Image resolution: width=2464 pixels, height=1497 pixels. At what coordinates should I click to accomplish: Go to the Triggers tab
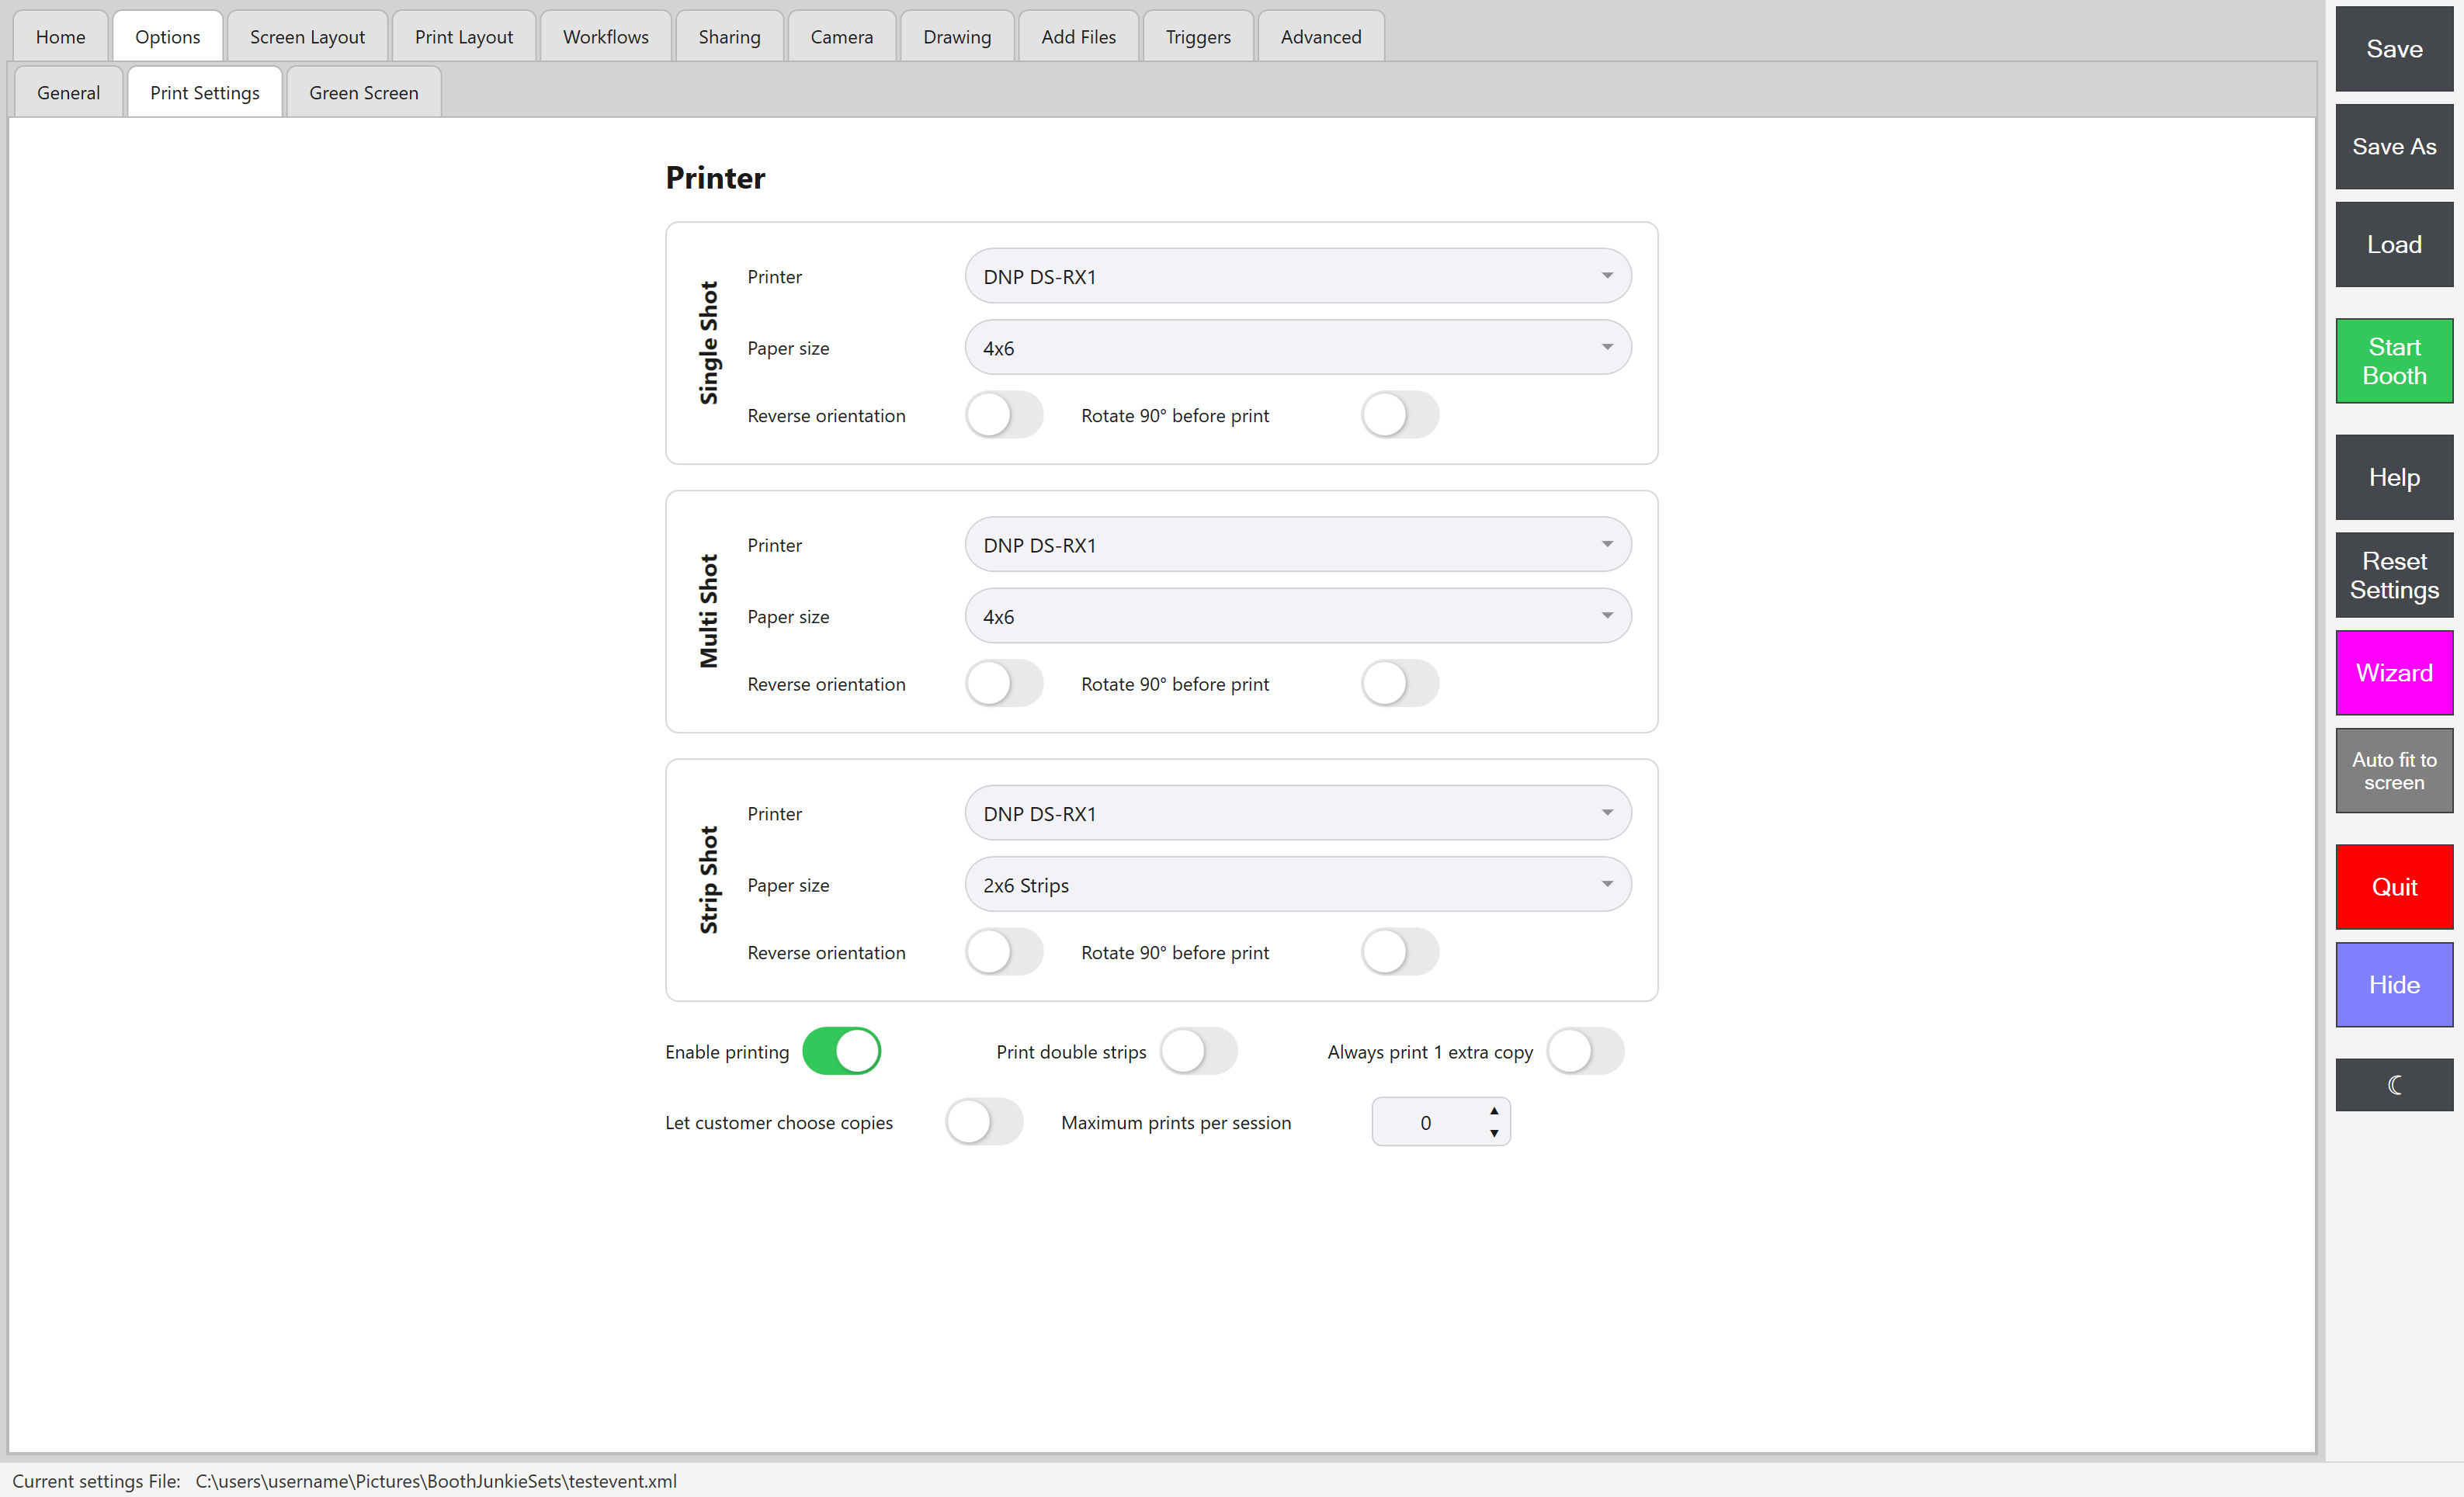click(x=1198, y=36)
